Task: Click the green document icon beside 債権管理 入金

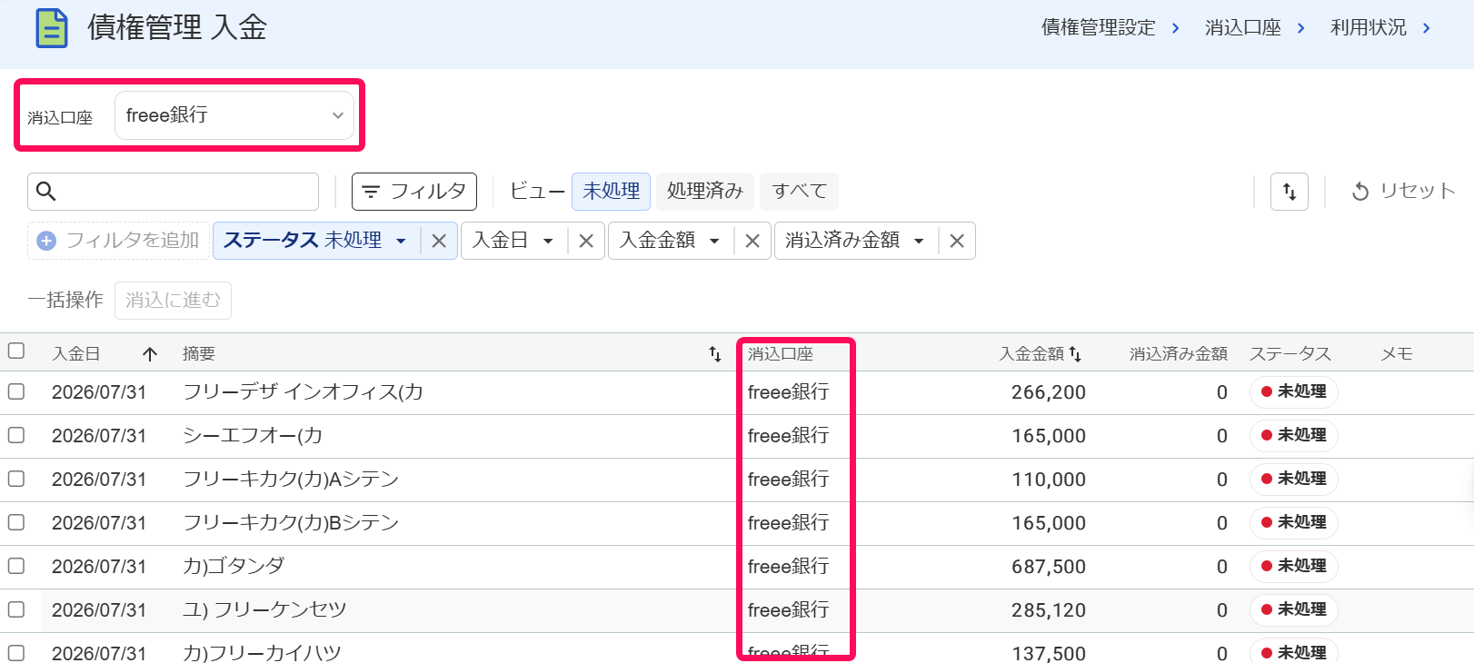Action: (x=52, y=28)
